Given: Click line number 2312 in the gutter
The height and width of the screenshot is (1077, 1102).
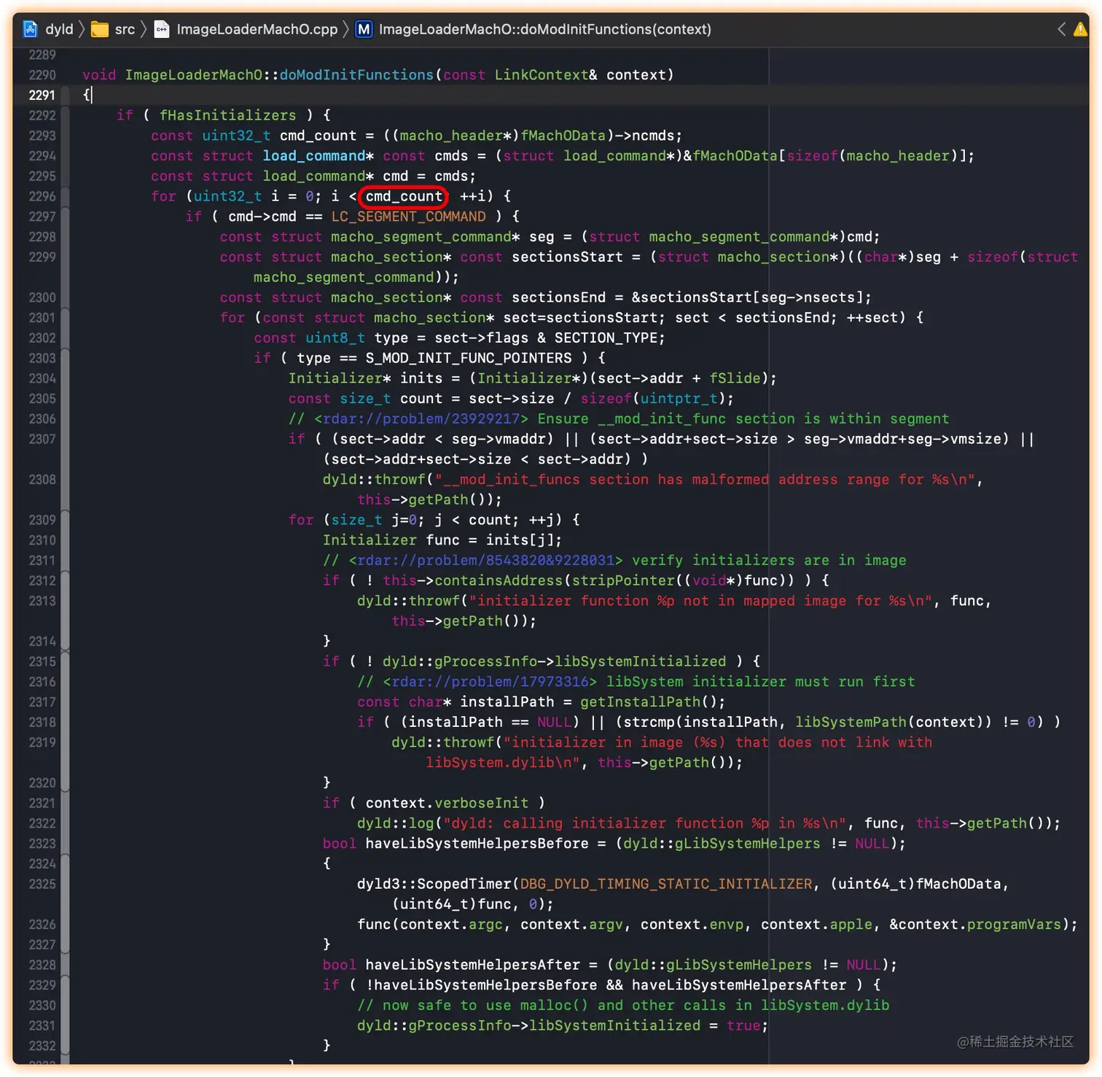Looking at the screenshot, I should 42,580.
